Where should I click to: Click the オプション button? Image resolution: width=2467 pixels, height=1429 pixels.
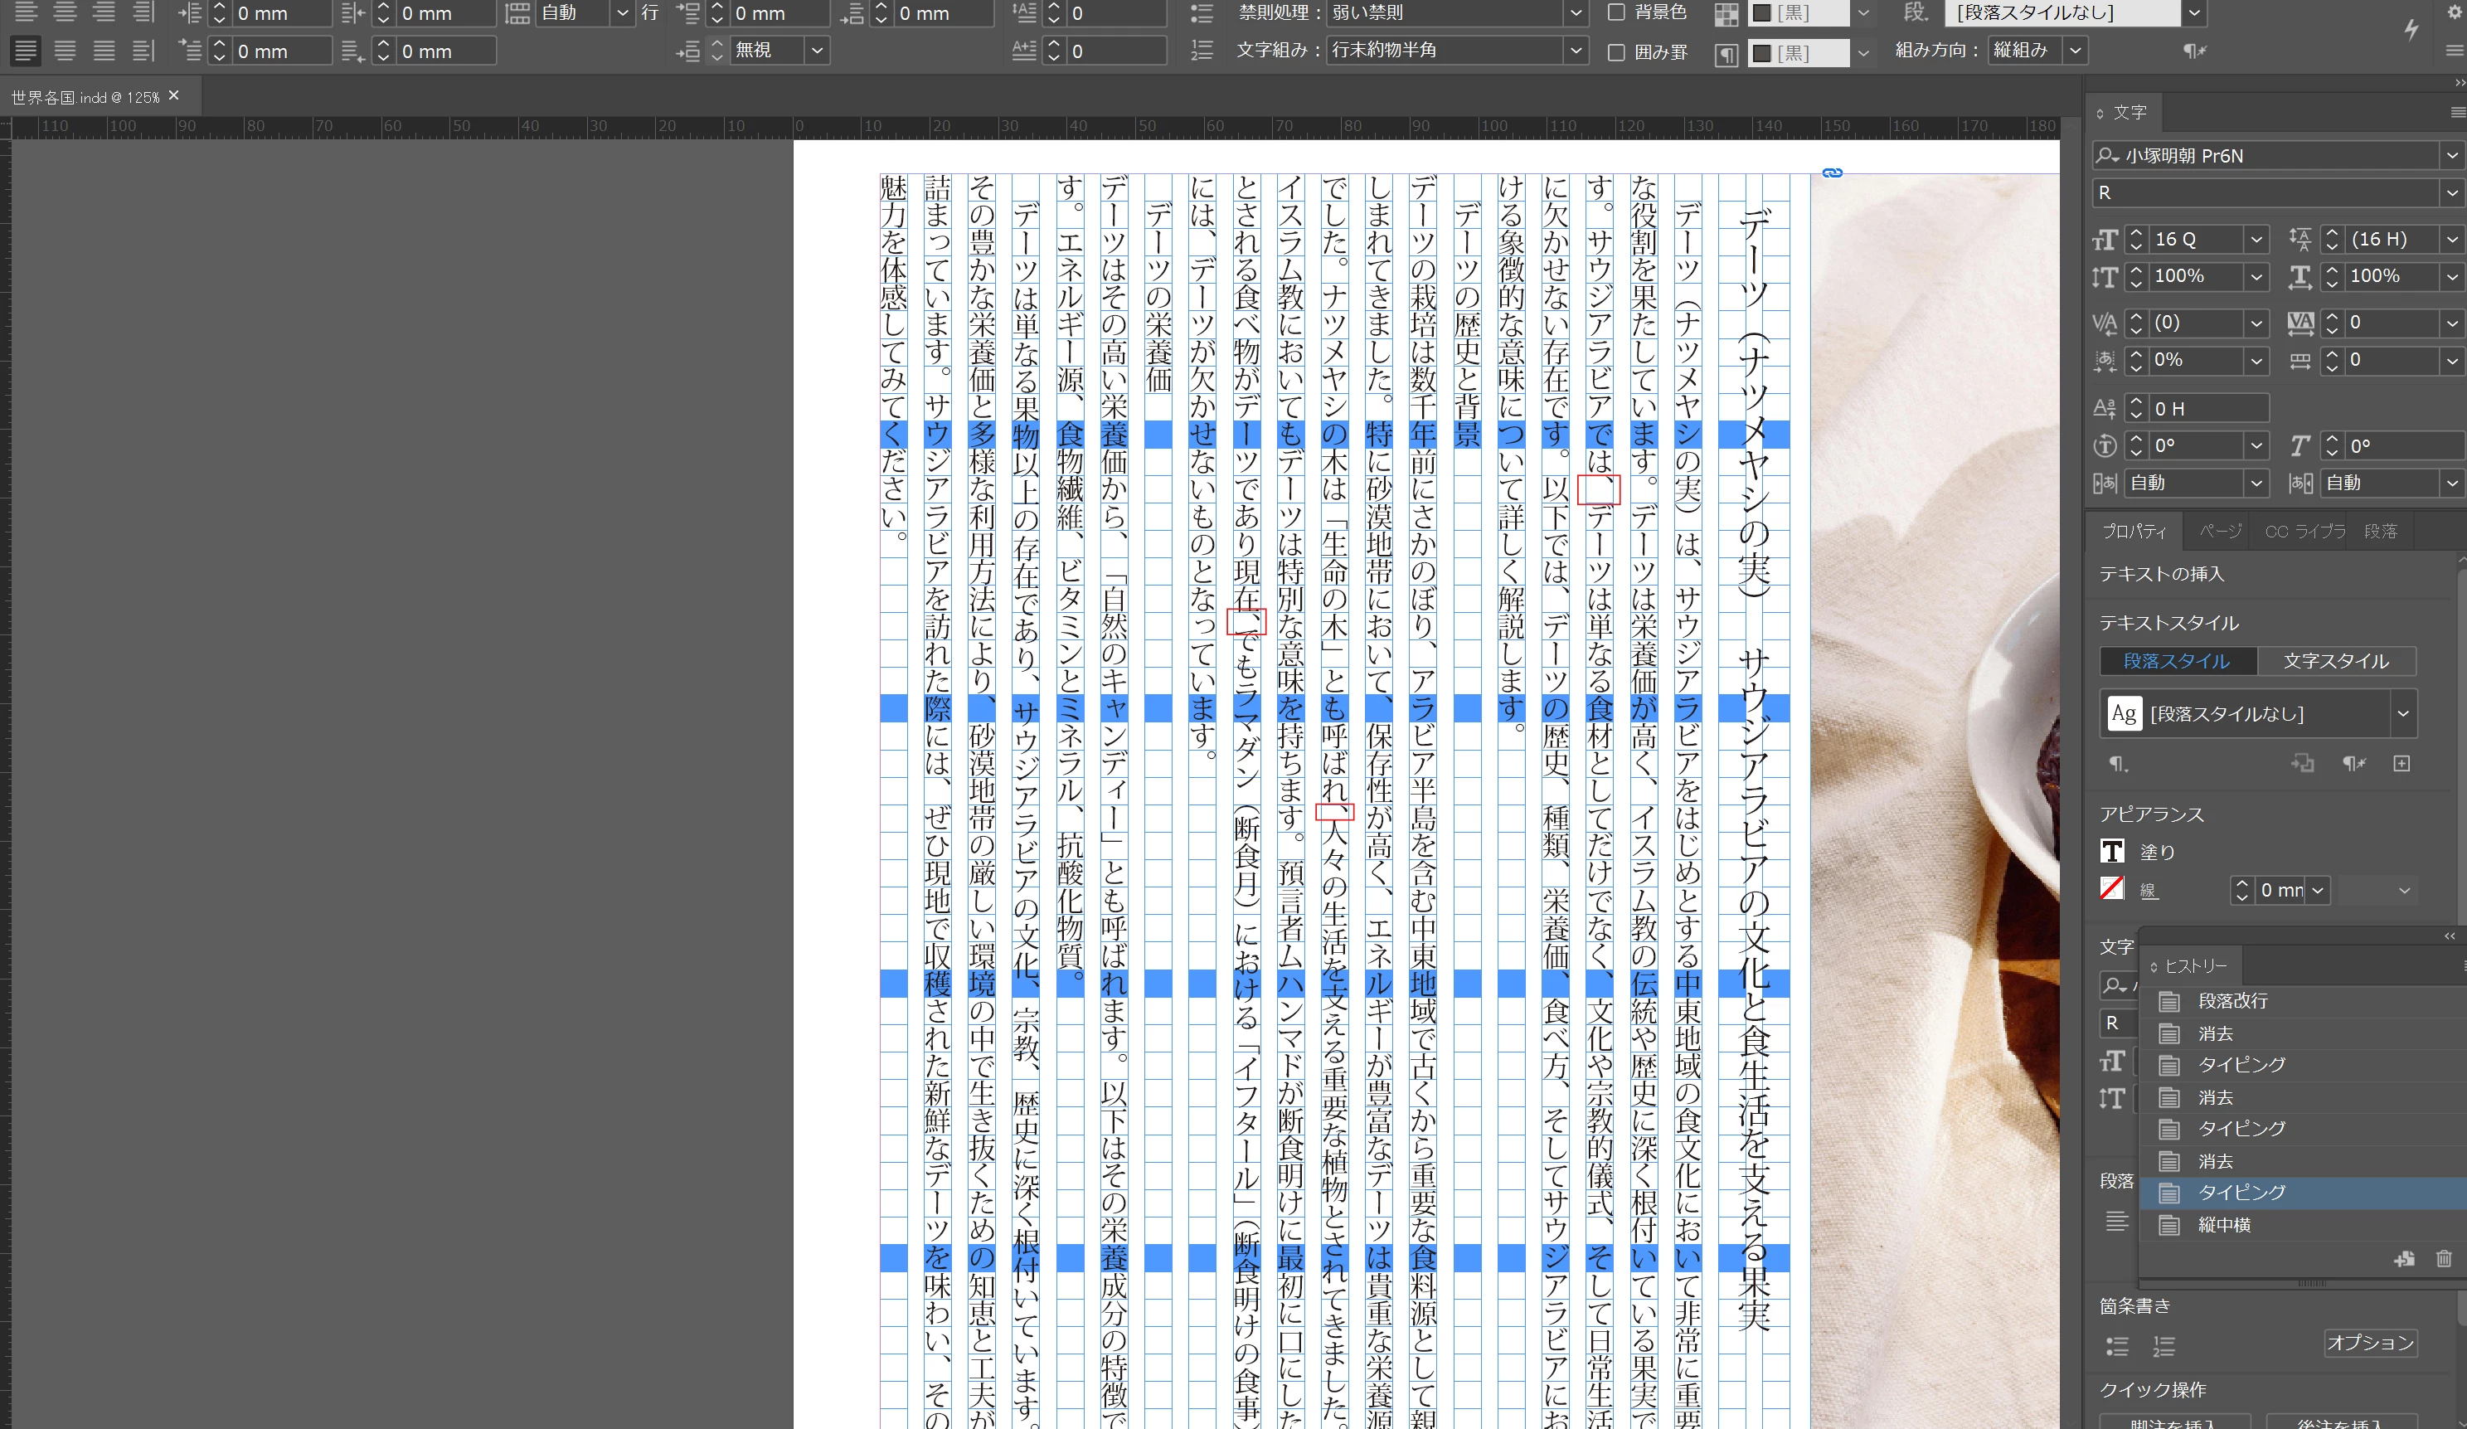(2369, 1342)
